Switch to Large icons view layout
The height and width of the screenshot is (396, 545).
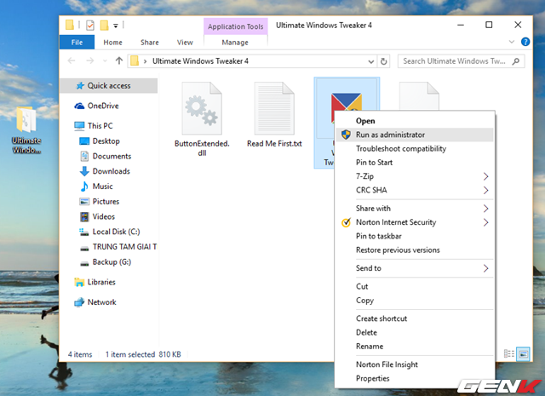(x=523, y=354)
